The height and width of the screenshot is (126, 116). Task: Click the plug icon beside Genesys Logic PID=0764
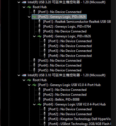(39, 26)
